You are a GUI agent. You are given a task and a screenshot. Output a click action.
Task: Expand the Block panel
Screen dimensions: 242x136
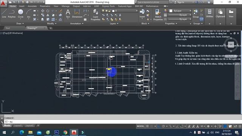click(145, 23)
